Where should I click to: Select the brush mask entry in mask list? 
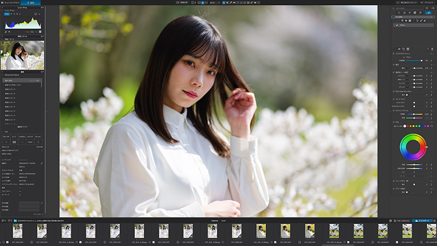[414, 25]
